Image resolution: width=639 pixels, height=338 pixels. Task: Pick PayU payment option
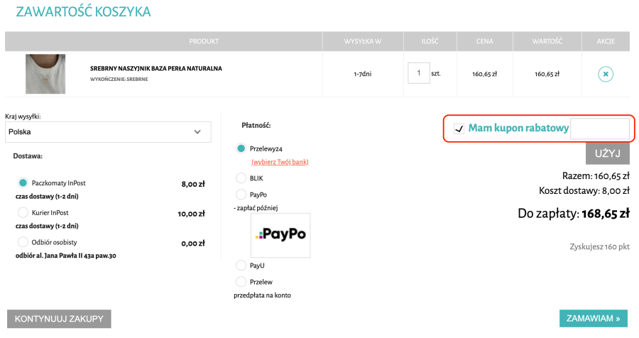(x=241, y=265)
